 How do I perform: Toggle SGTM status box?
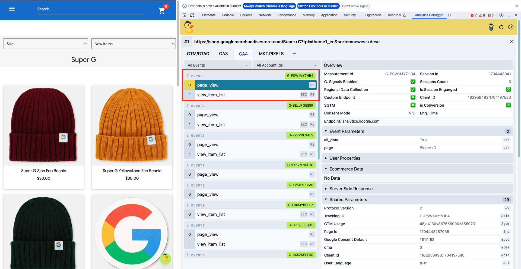pos(413,105)
